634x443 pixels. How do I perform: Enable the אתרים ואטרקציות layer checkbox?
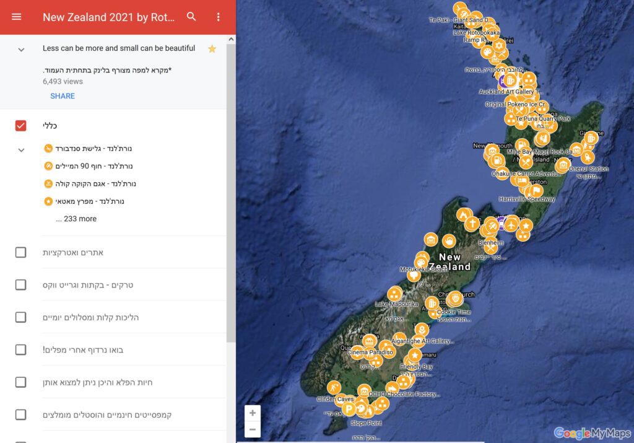[x=20, y=252]
